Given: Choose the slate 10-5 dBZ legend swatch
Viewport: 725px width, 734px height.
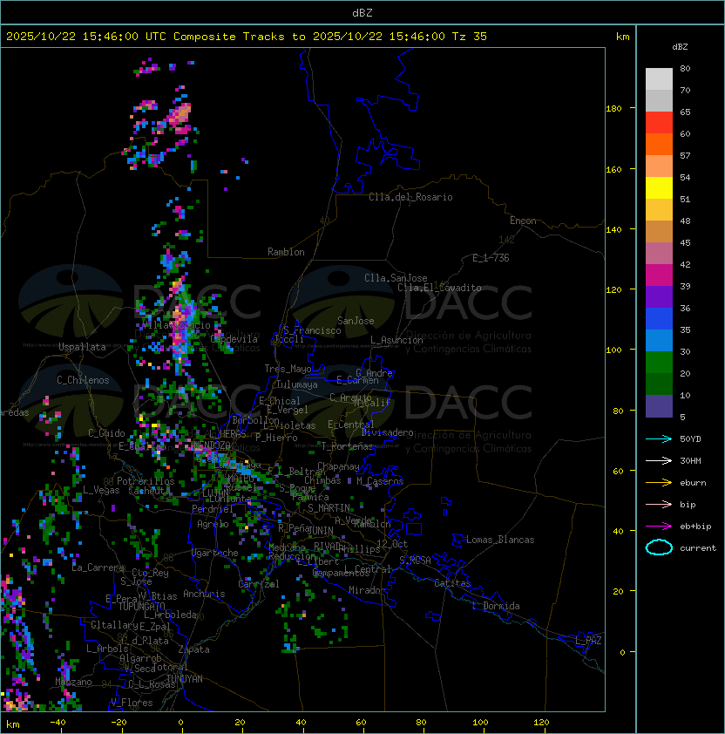Looking at the screenshot, I should pyautogui.click(x=659, y=406).
